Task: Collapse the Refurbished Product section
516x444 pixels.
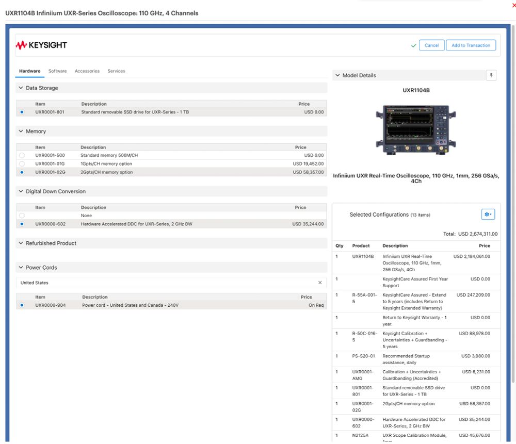Action: pos(21,243)
